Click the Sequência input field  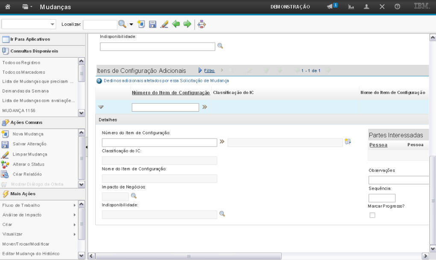click(382, 198)
